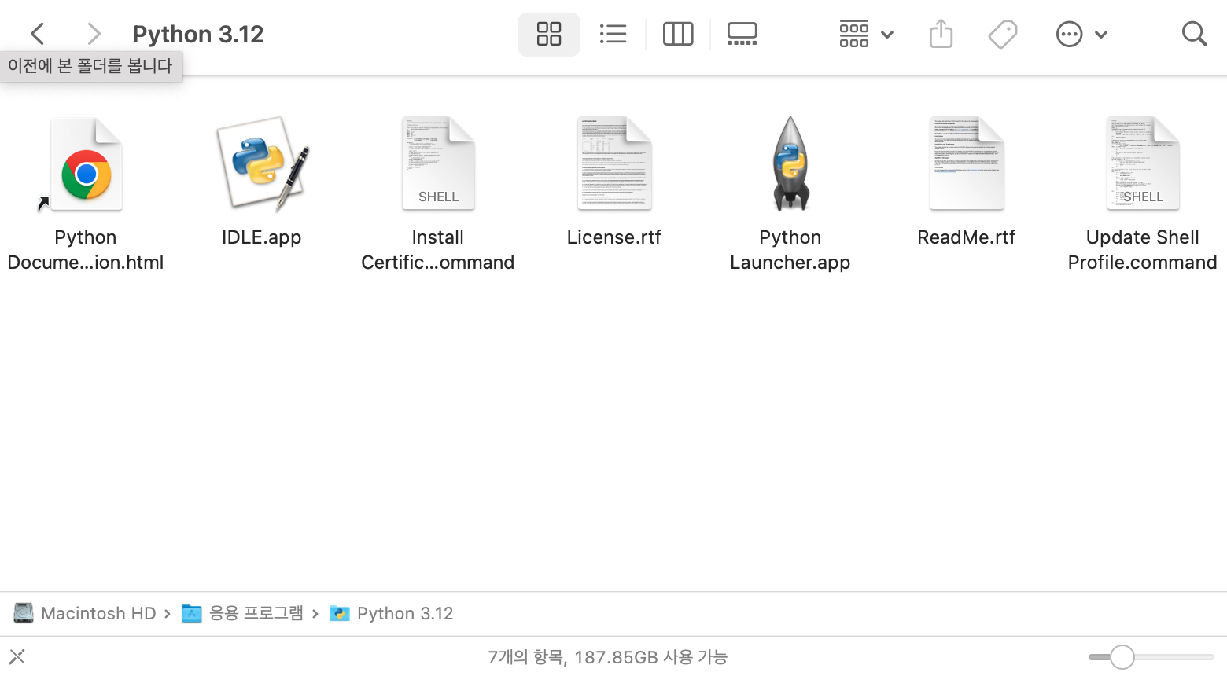Adjust the icon size slider
Viewport: 1227px width, 676px height.
(1151, 657)
